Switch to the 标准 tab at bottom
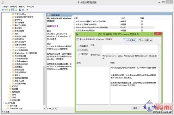174x115 pixels. [x=54, y=108]
